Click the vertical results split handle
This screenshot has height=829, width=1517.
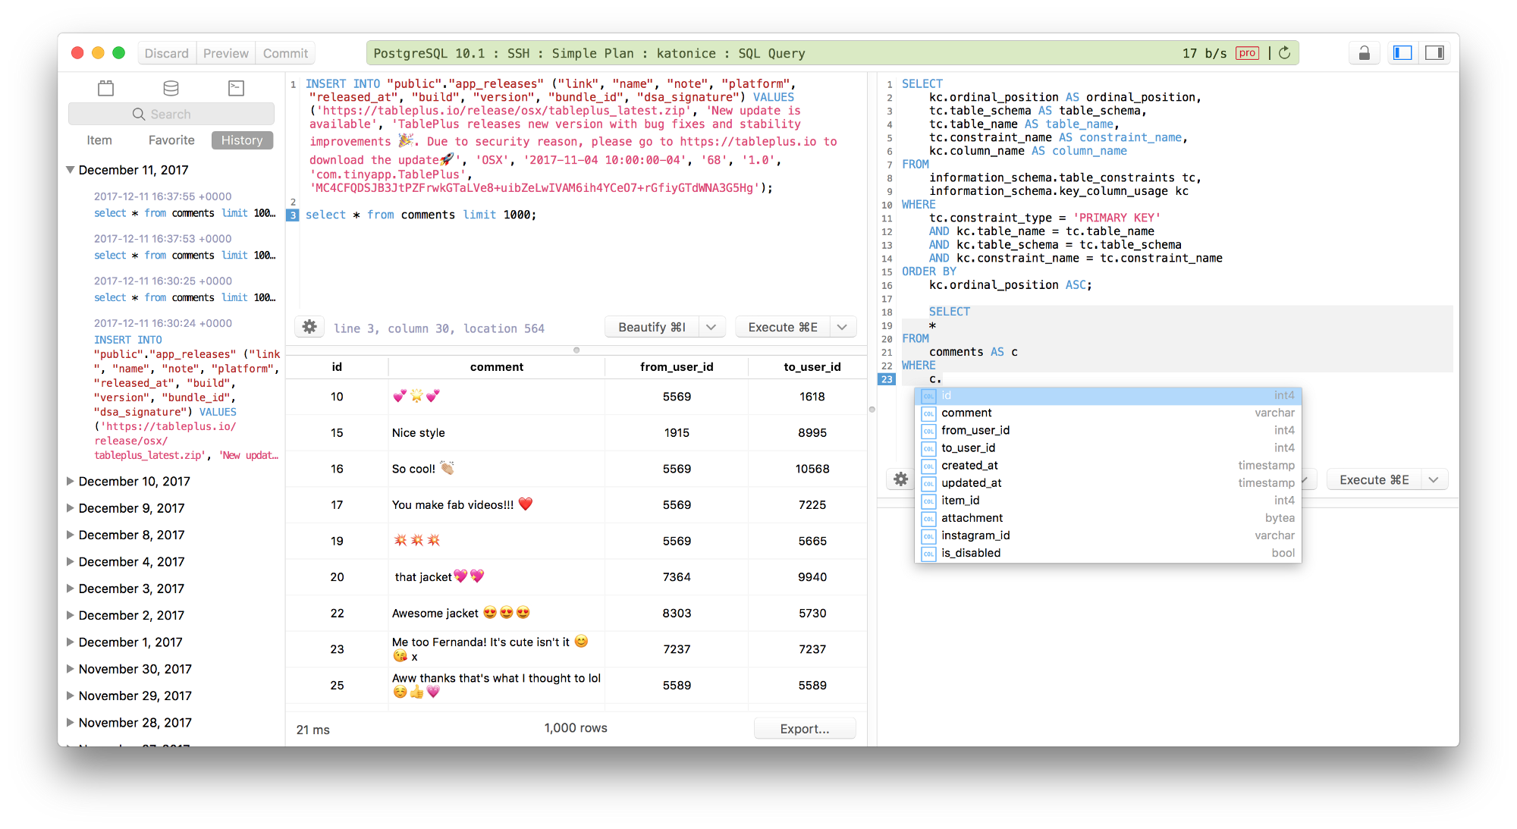coord(872,410)
